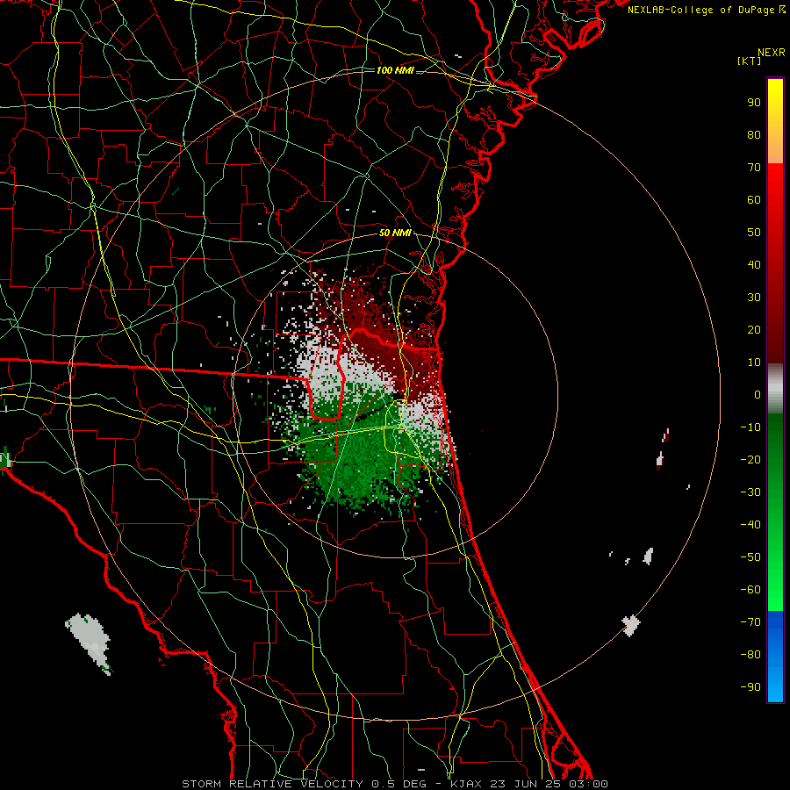This screenshot has width=790, height=790.
Task: Click the "0" value on the velocity scale
Action: [758, 395]
